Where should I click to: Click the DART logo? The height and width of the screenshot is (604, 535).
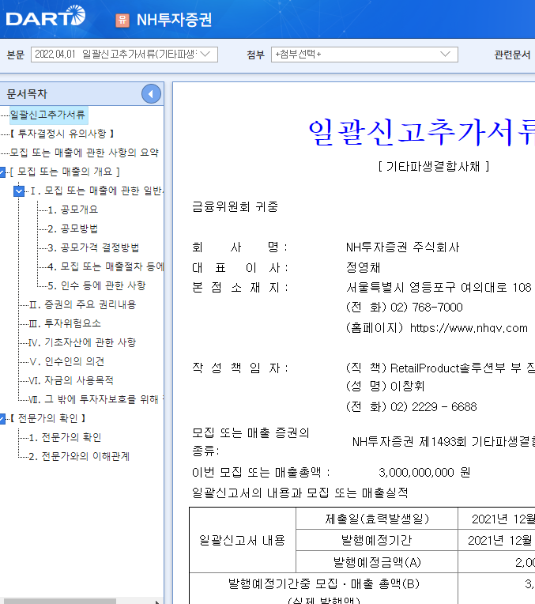pos(46,16)
